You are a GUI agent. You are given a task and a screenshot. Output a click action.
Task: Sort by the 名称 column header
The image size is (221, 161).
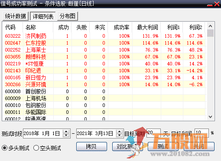click(31, 27)
